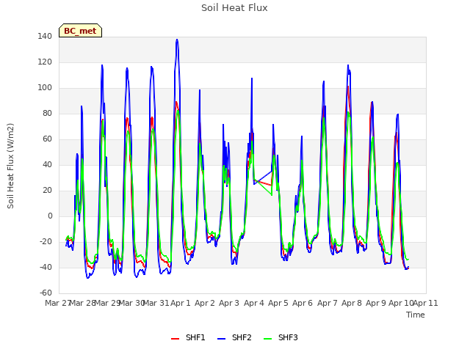
Task: Click the blue SHF2 legend color marker
Action: (x=221, y=339)
